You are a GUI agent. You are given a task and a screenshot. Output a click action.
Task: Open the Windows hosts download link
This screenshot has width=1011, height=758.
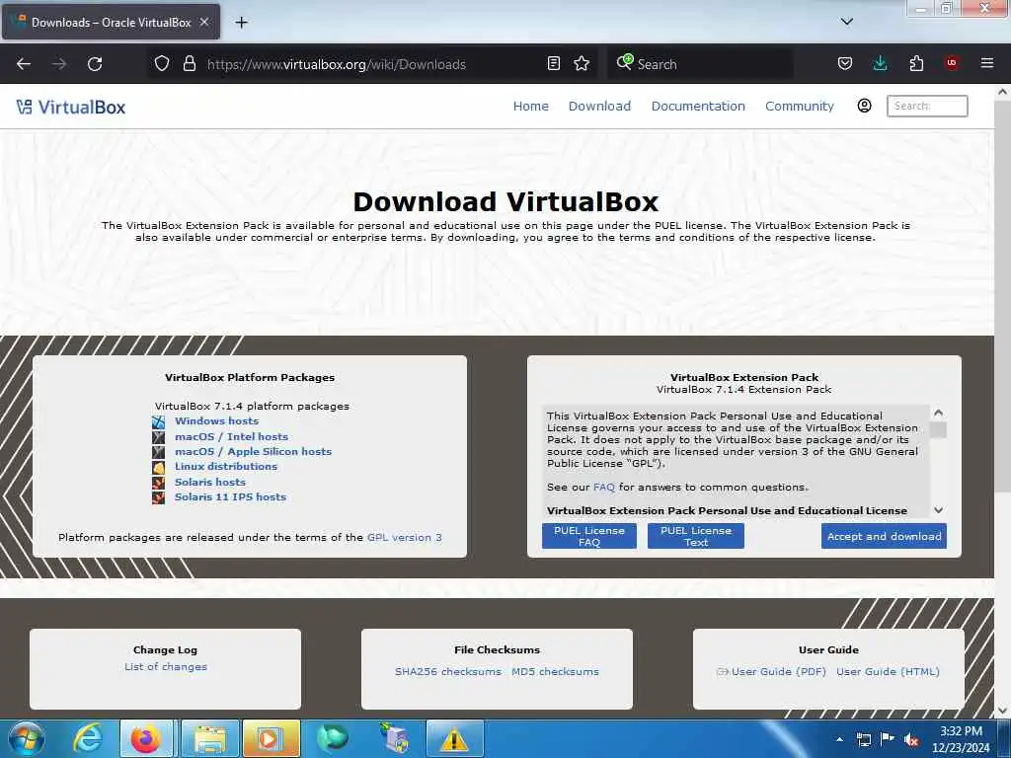pos(216,420)
